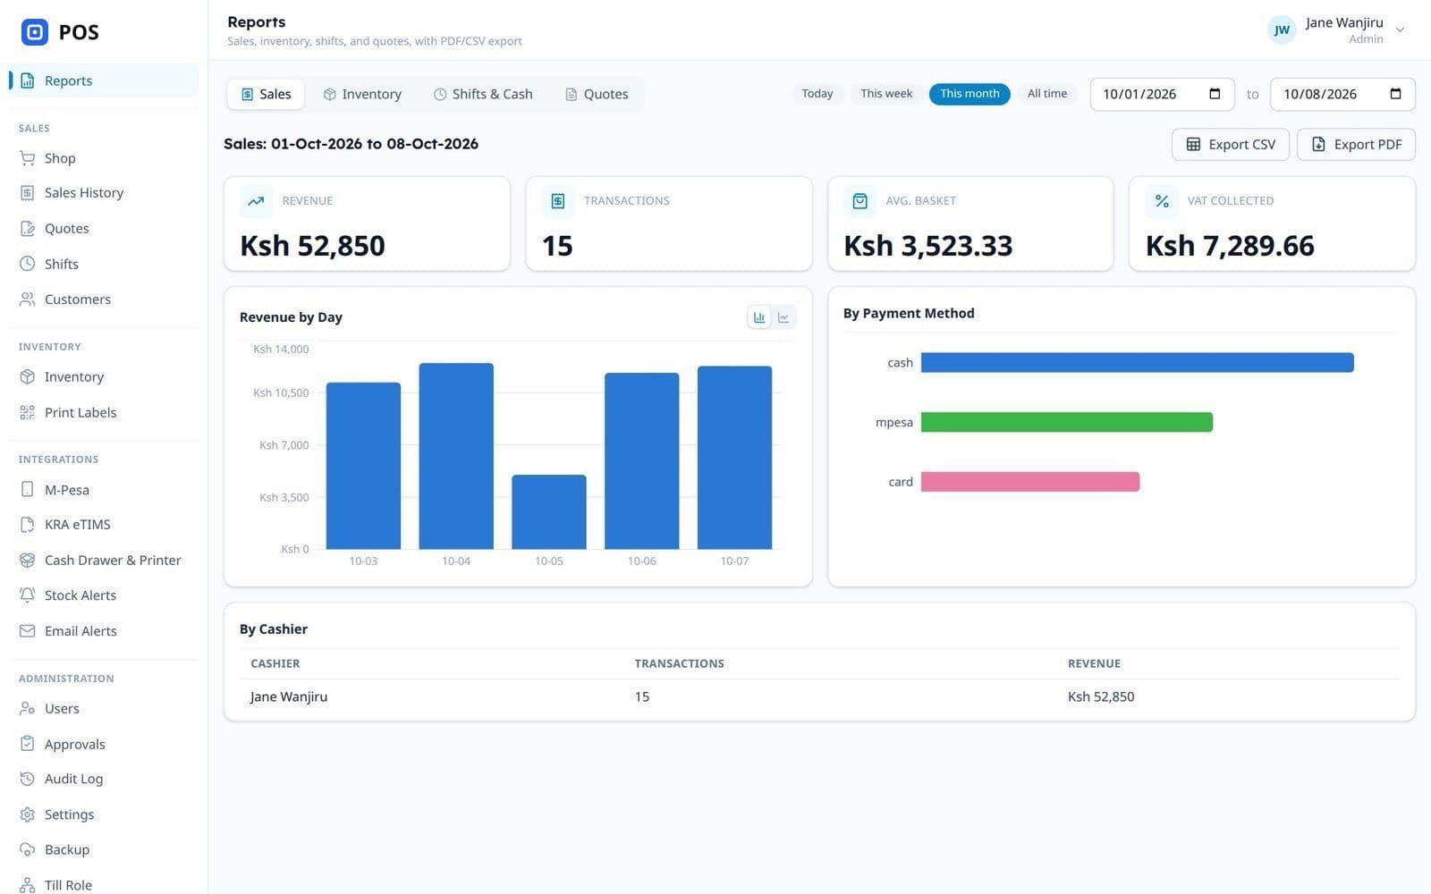Click the Customers people icon
Image resolution: width=1431 pixels, height=894 pixels.
28,299
